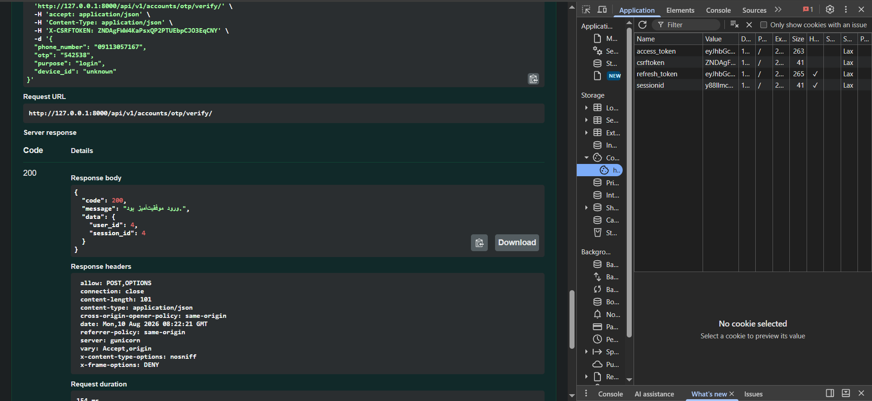Screen dimensions: 872x401
Task: Toggle the drawer dock side icon
Action: tap(830, 393)
